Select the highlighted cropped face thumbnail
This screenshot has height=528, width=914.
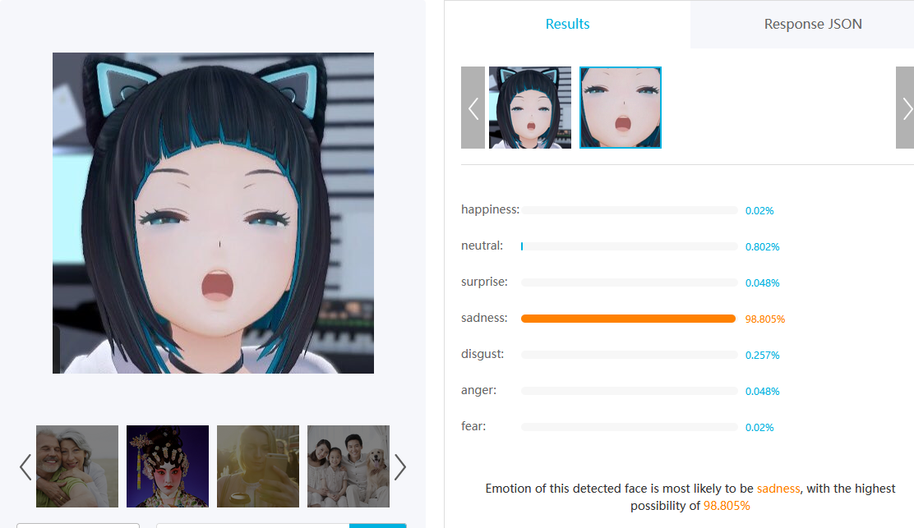(x=621, y=108)
